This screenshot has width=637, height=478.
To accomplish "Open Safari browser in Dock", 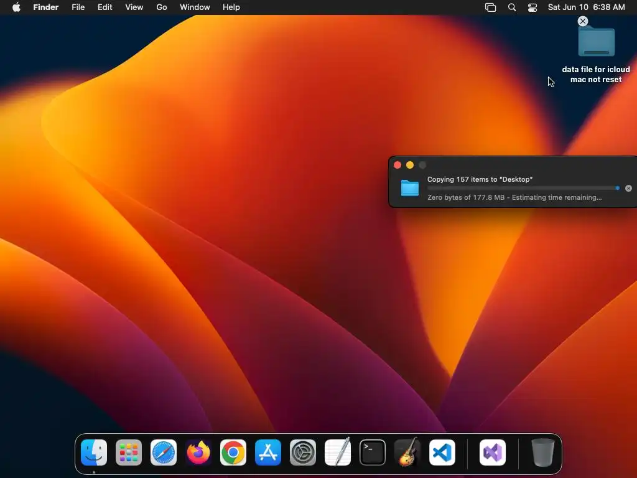I will point(164,452).
